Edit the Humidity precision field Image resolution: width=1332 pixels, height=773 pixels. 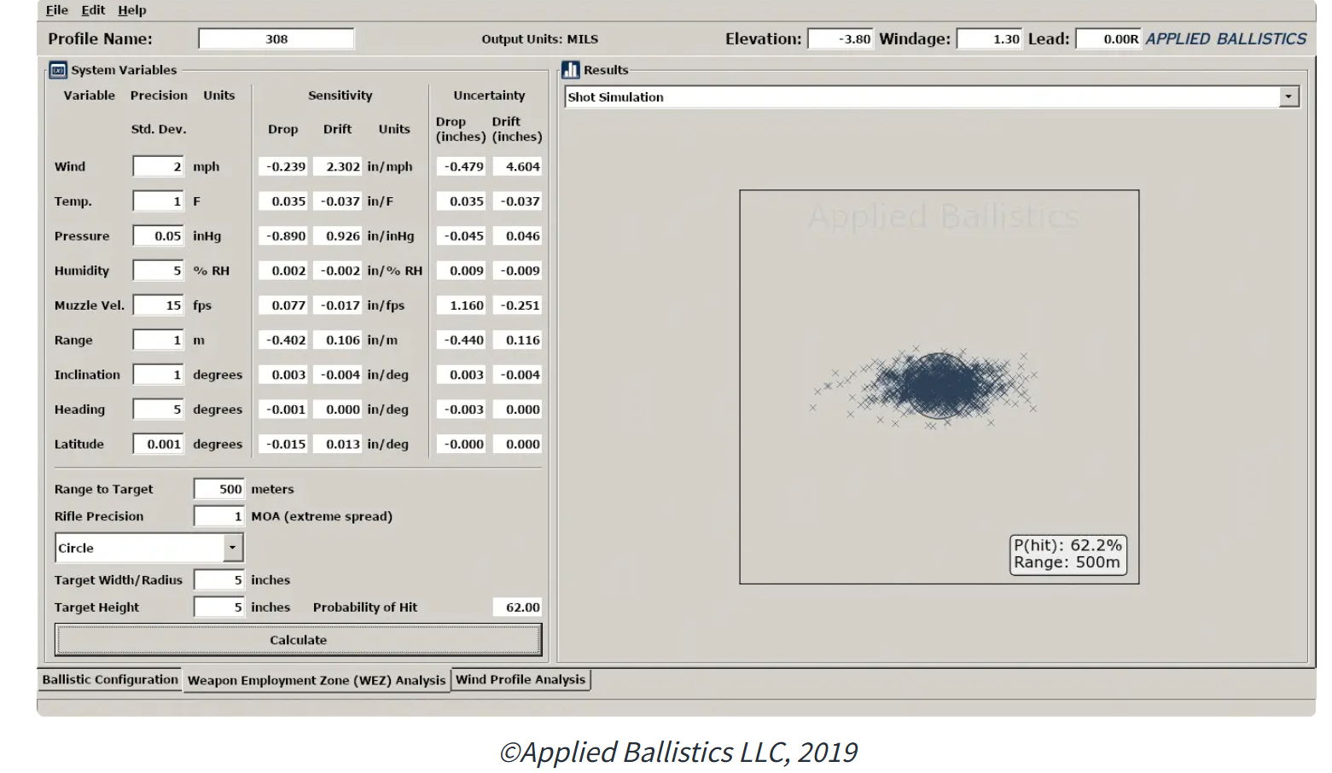(158, 270)
